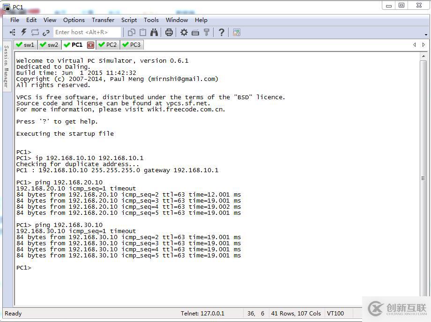Click the 'ping 192.168.30.10' command line

pos(59,225)
